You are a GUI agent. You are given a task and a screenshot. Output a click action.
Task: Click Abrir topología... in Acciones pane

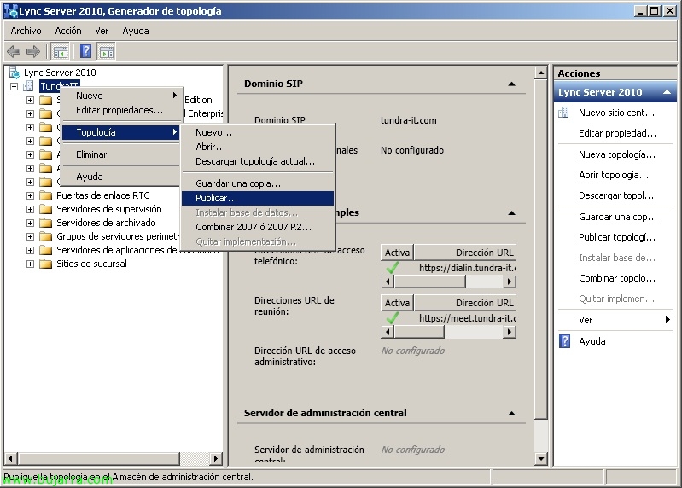tap(613, 175)
